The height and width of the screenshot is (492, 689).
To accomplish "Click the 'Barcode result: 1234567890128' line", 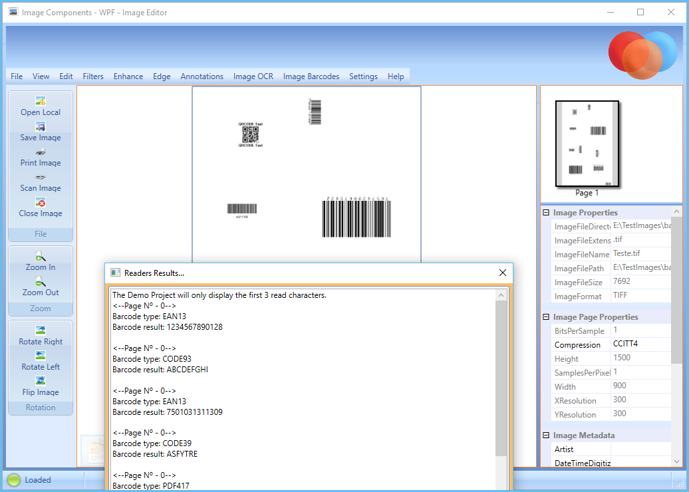I will click(x=168, y=327).
